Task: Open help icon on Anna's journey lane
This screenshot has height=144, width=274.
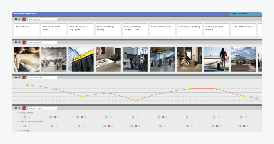Action: [x=20, y=19]
